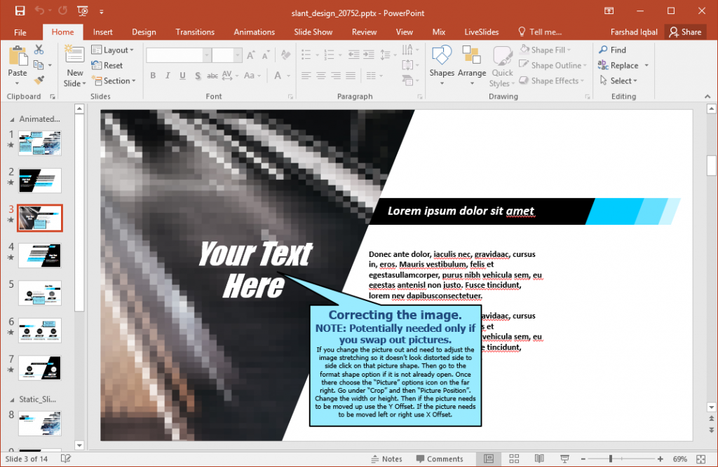Click the Share button

[685, 32]
